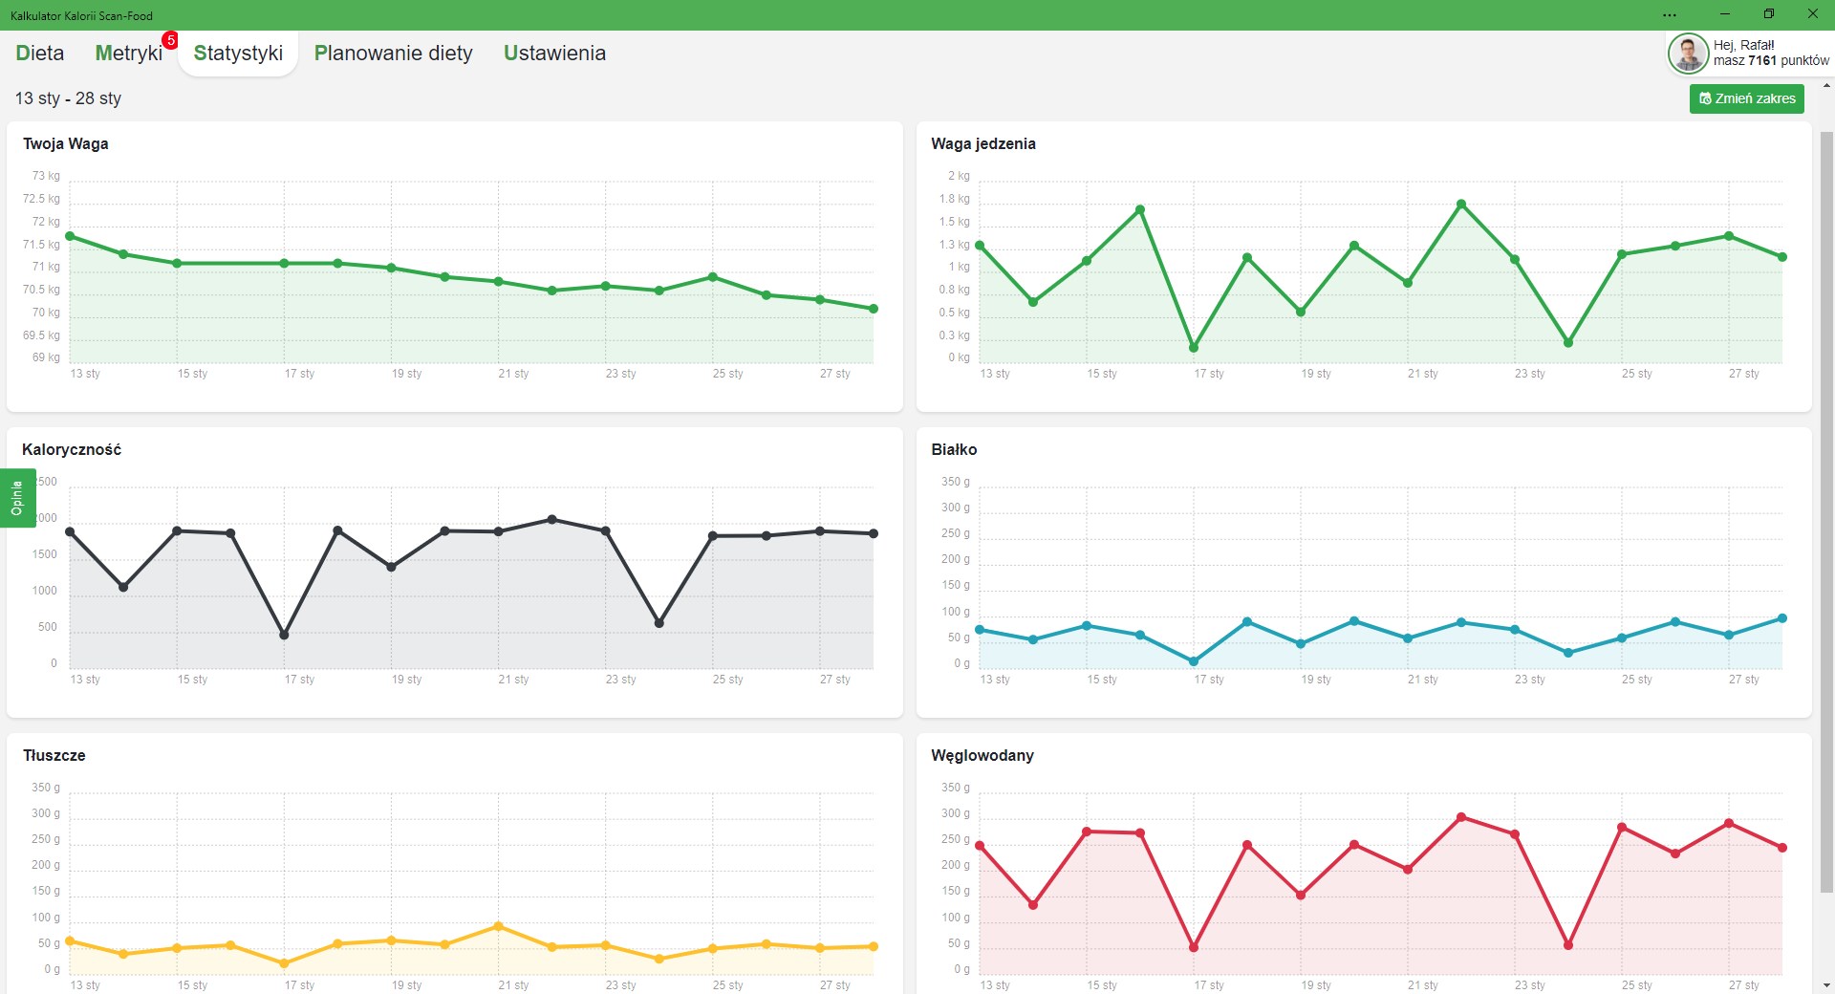Image resolution: width=1835 pixels, height=994 pixels.
Task: Click the red notification badge on Metryki
Action: point(170,40)
